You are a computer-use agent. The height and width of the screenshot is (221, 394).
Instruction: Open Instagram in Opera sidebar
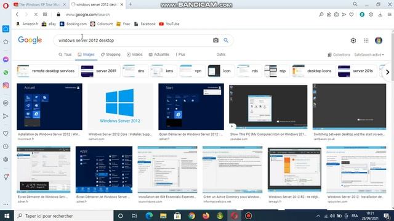(6, 85)
